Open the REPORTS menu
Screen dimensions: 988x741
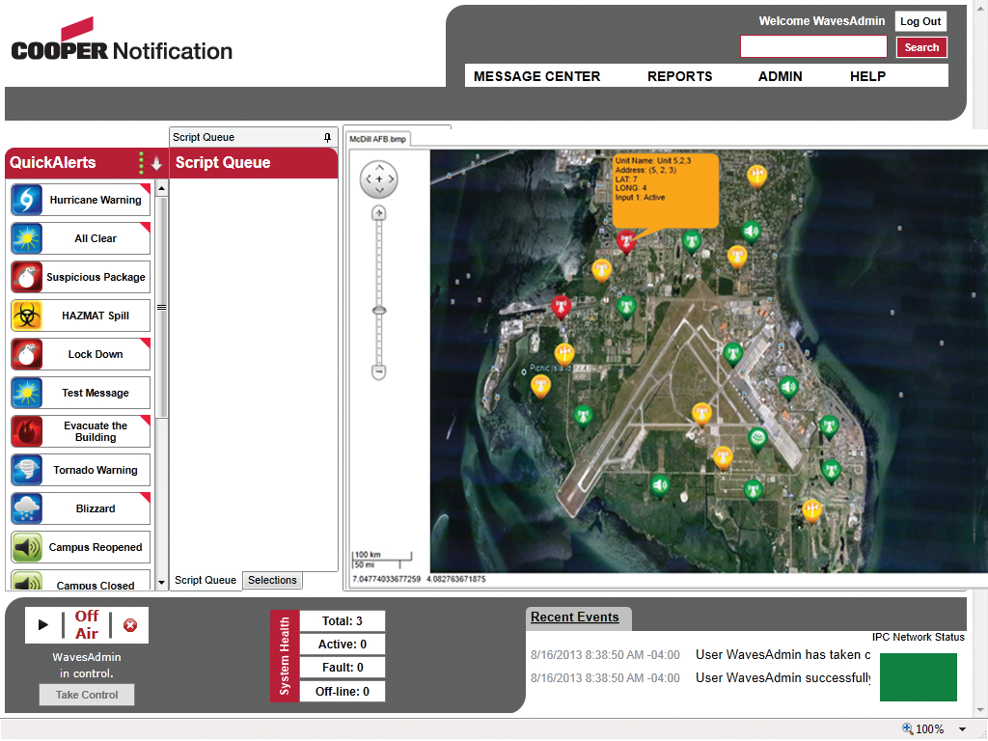pos(679,76)
